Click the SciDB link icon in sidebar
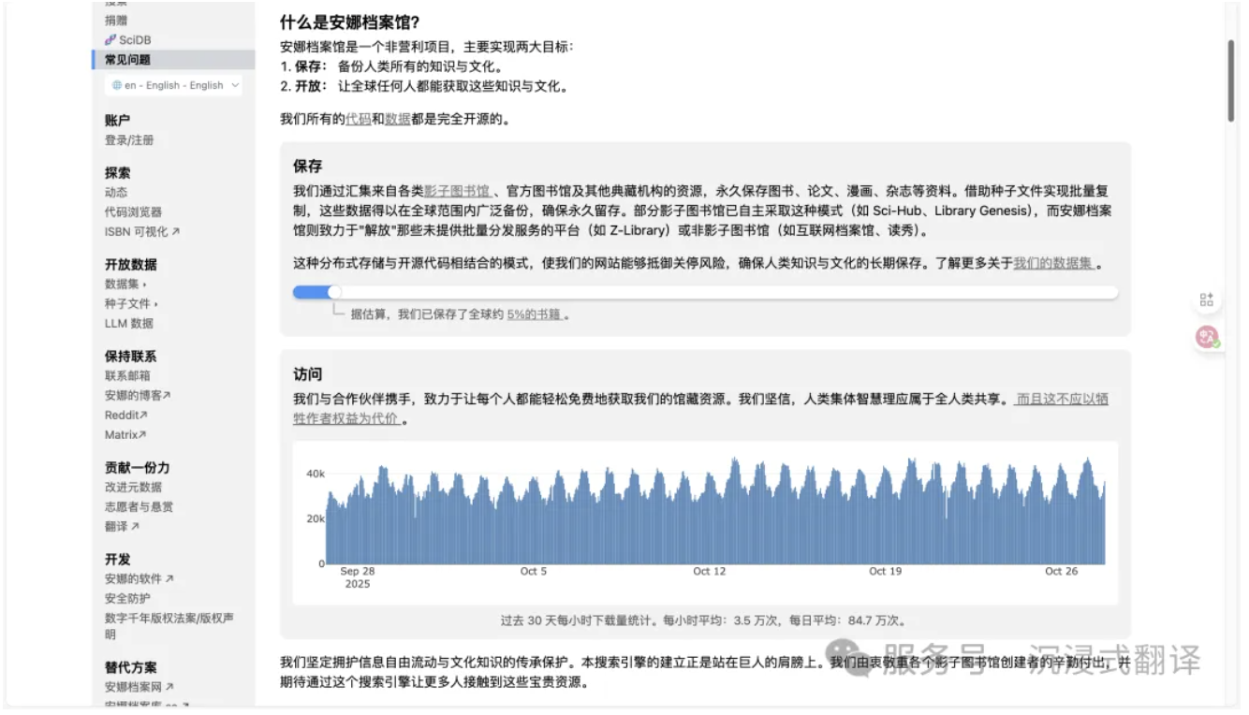The image size is (1249, 715). pos(110,40)
